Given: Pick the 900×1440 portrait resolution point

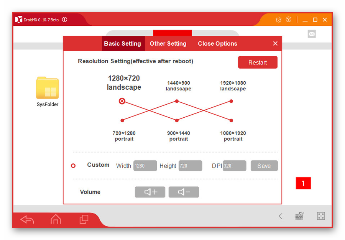Looking at the screenshot, I should coord(177,120).
